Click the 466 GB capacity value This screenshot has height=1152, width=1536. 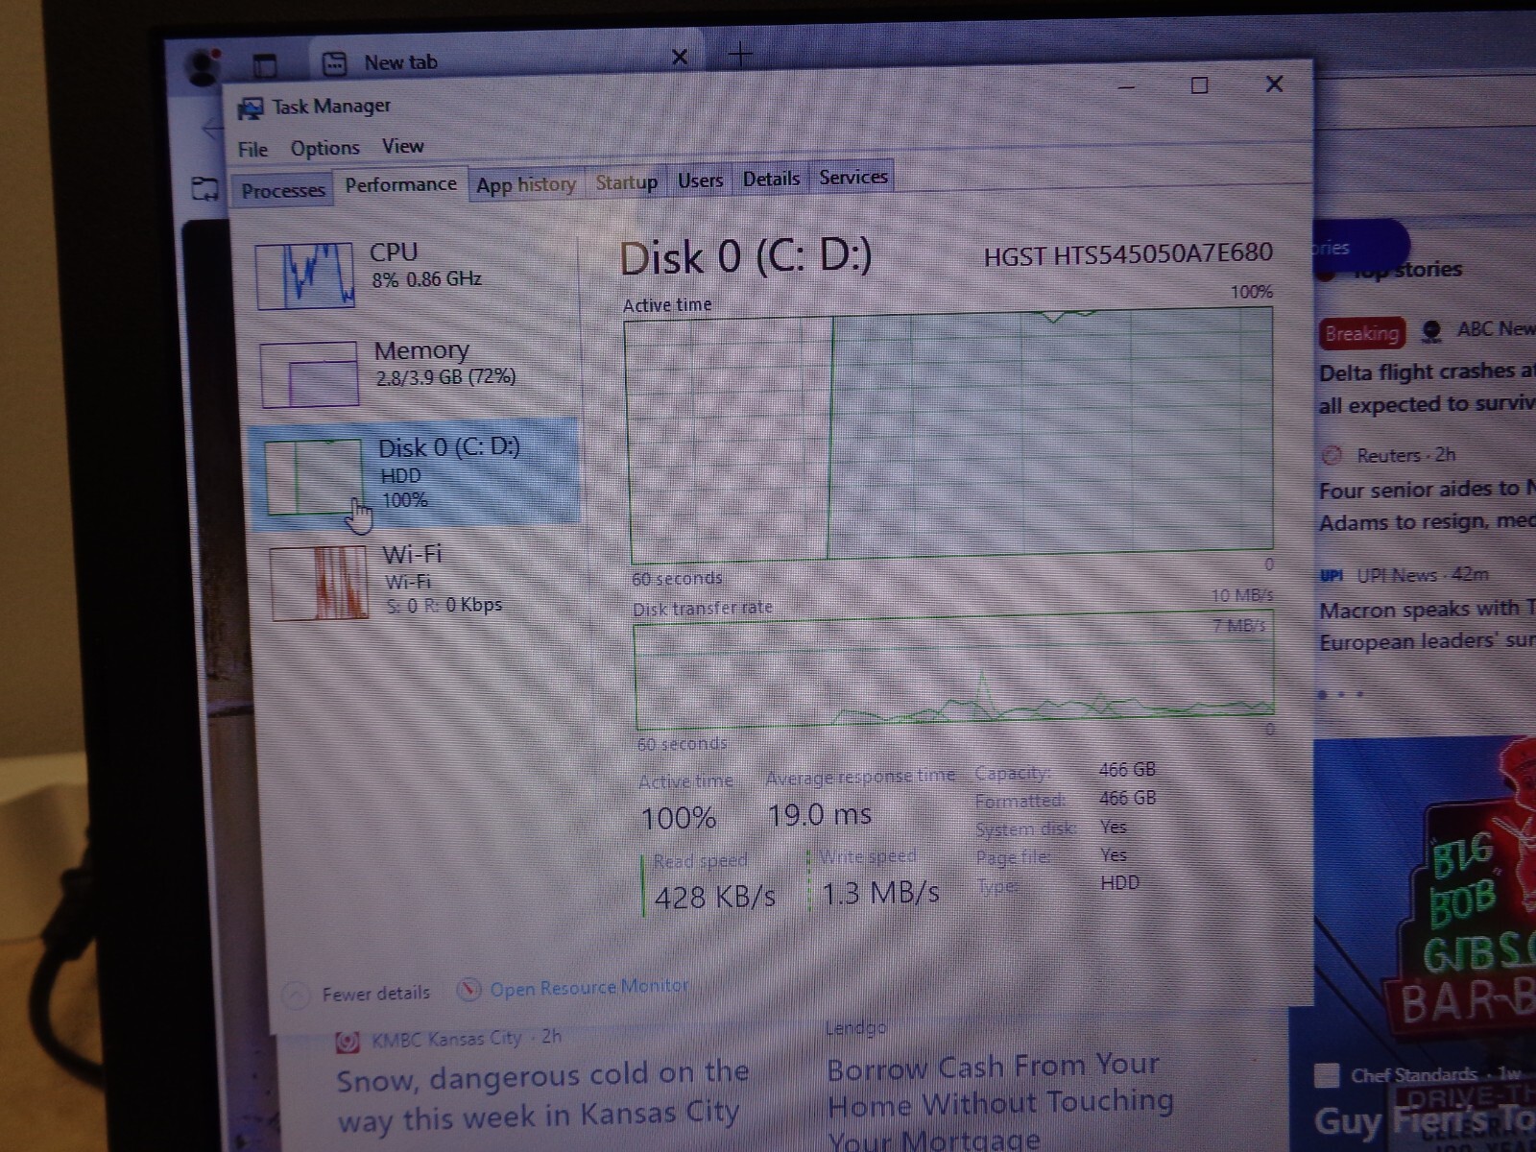click(1127, 770)
